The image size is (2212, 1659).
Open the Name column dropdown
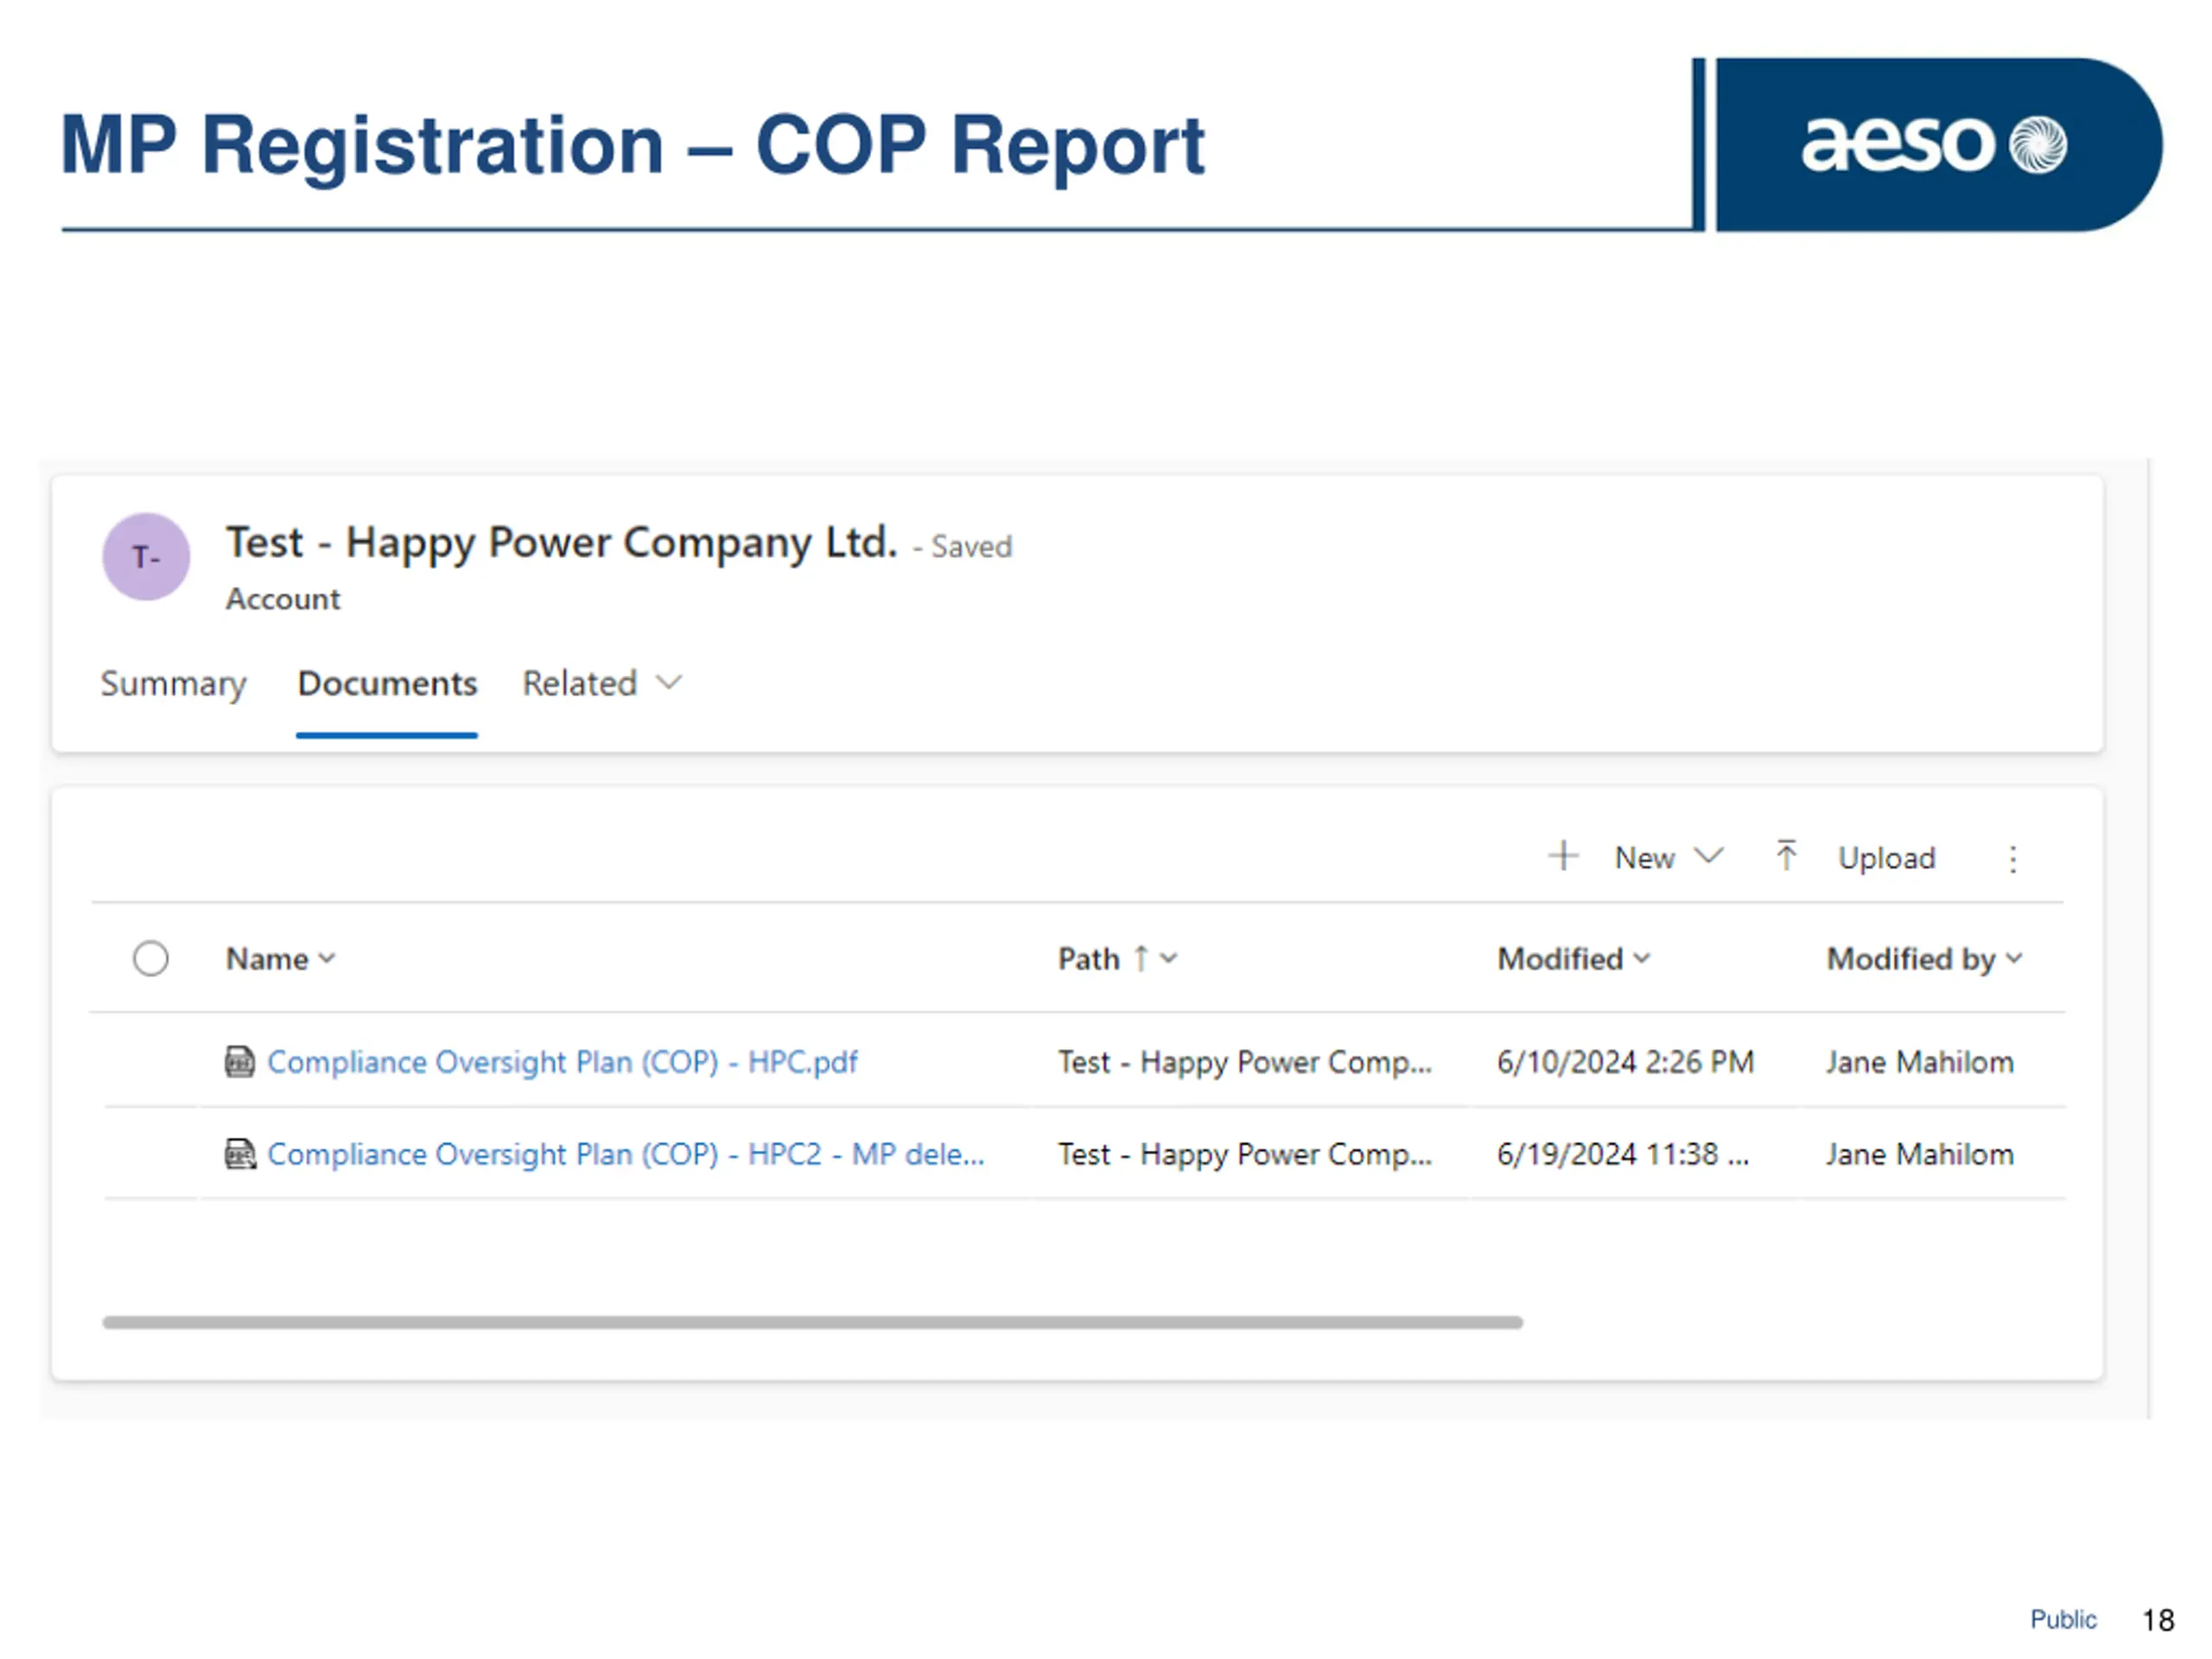click(x=327, y=958)
